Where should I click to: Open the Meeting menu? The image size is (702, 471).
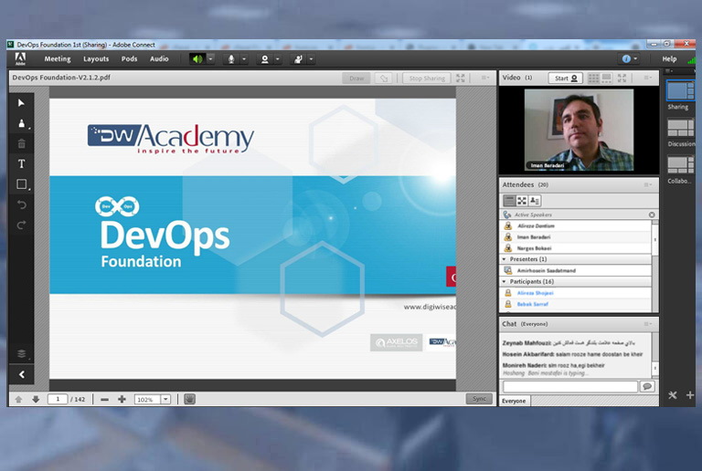coord(58,59)
